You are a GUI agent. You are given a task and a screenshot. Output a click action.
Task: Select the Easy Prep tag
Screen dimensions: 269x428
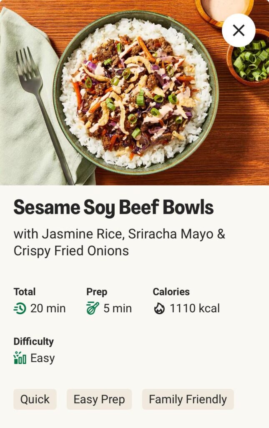coord(99,399)
